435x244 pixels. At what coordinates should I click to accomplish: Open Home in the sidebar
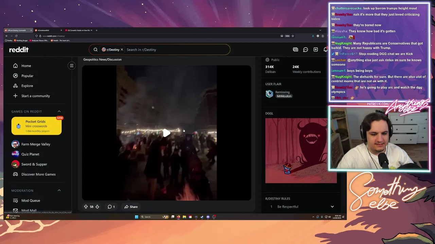click(x=26, y=66)
